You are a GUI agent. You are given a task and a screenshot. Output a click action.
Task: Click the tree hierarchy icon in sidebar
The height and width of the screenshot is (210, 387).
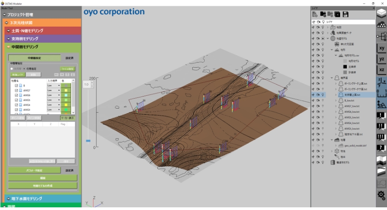tap(381, 36)
